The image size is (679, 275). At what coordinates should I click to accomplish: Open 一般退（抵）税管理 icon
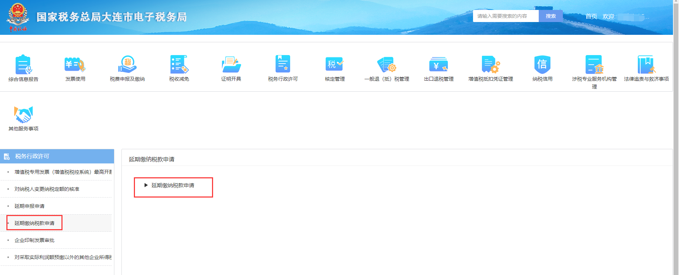[387, 65]
